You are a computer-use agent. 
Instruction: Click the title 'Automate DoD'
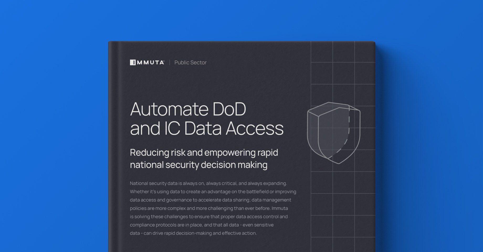188,109
